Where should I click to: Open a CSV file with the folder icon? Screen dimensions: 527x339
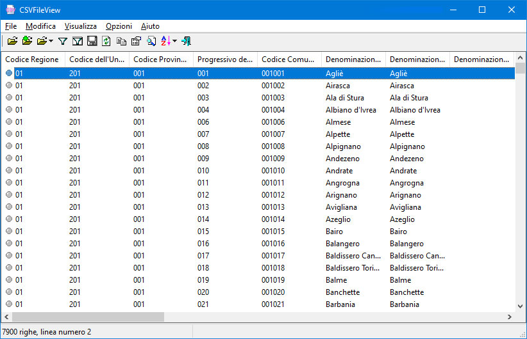12,41
